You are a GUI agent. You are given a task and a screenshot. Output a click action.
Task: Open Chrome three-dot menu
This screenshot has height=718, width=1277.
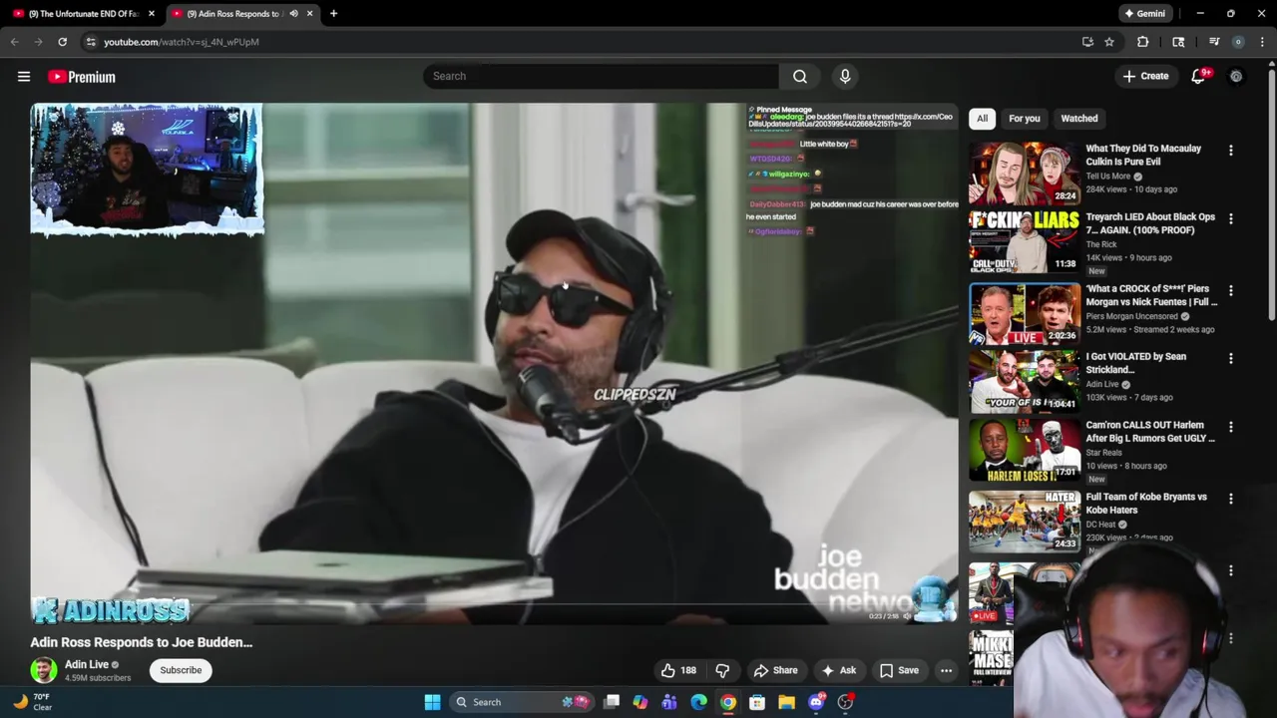[1263, 42]
